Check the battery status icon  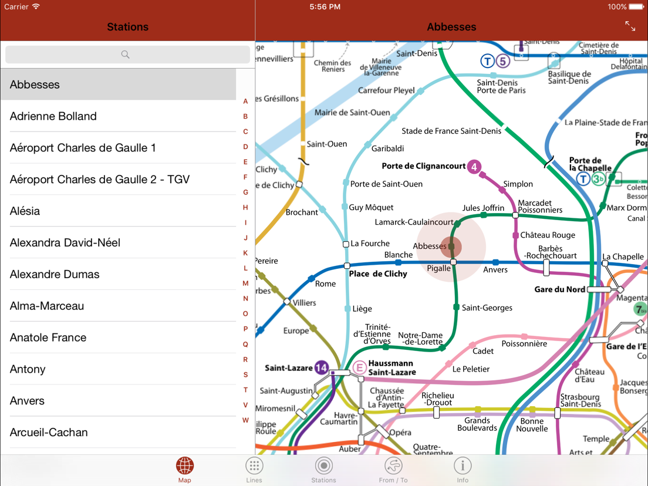pos(636,6)
